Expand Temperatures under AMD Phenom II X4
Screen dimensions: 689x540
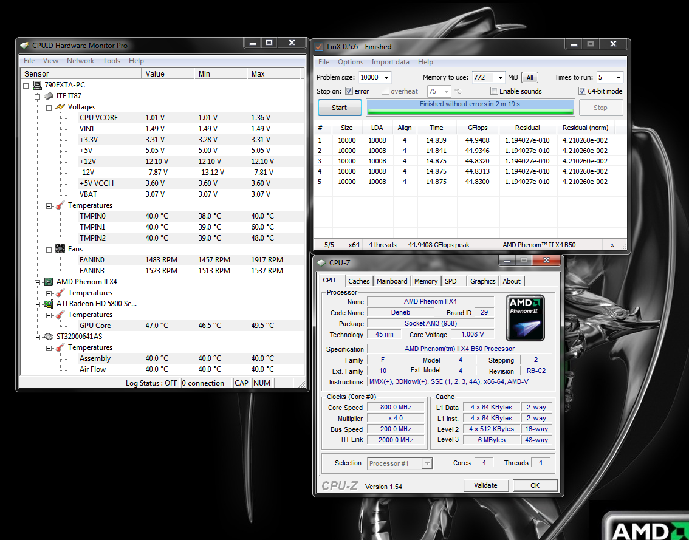click(x=49, y=293)
